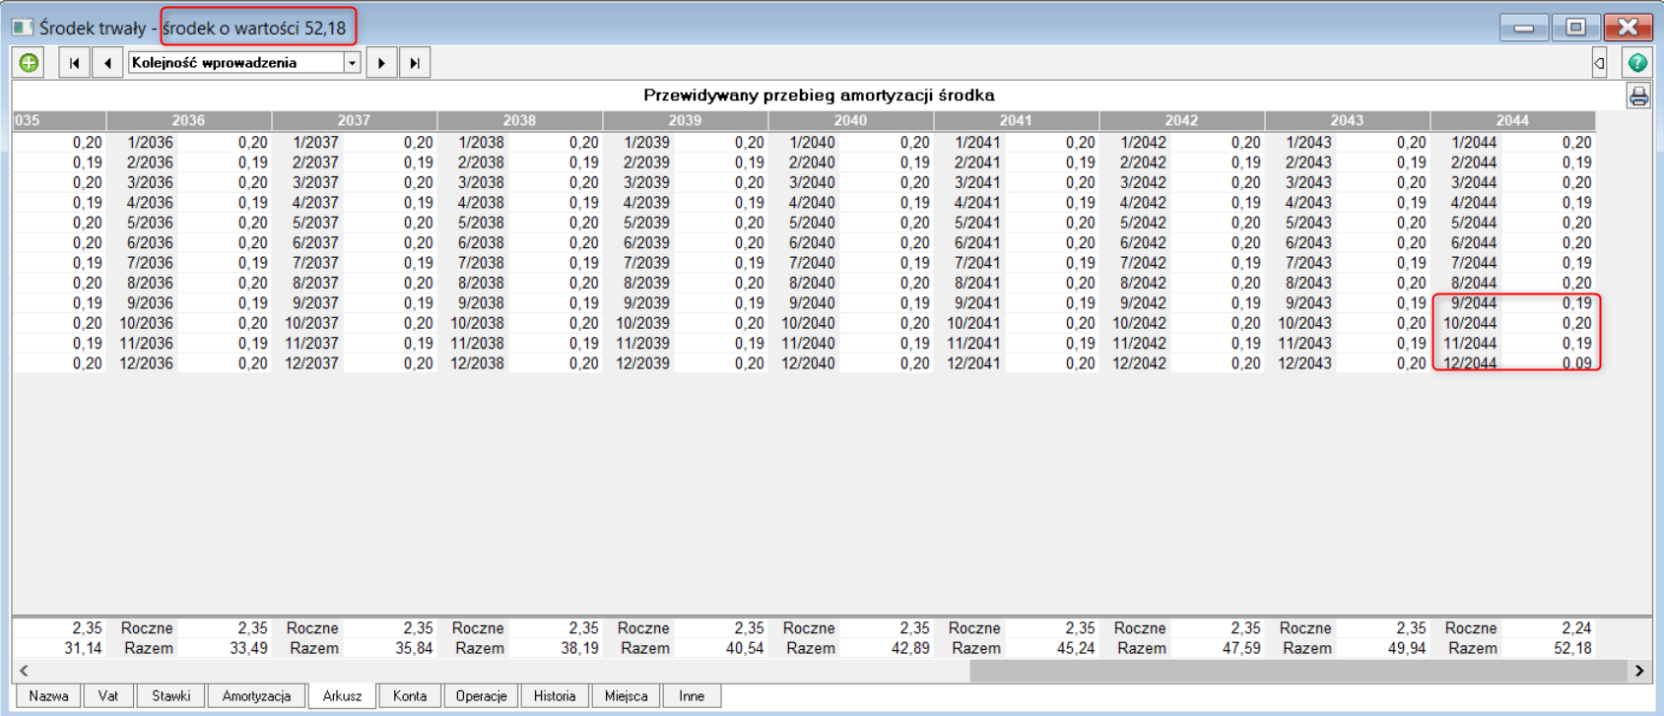This screenshot has height=716, width=1664.
Task: Click the 0,09 value for 12/2044
Action: [x=1576, y=363]
